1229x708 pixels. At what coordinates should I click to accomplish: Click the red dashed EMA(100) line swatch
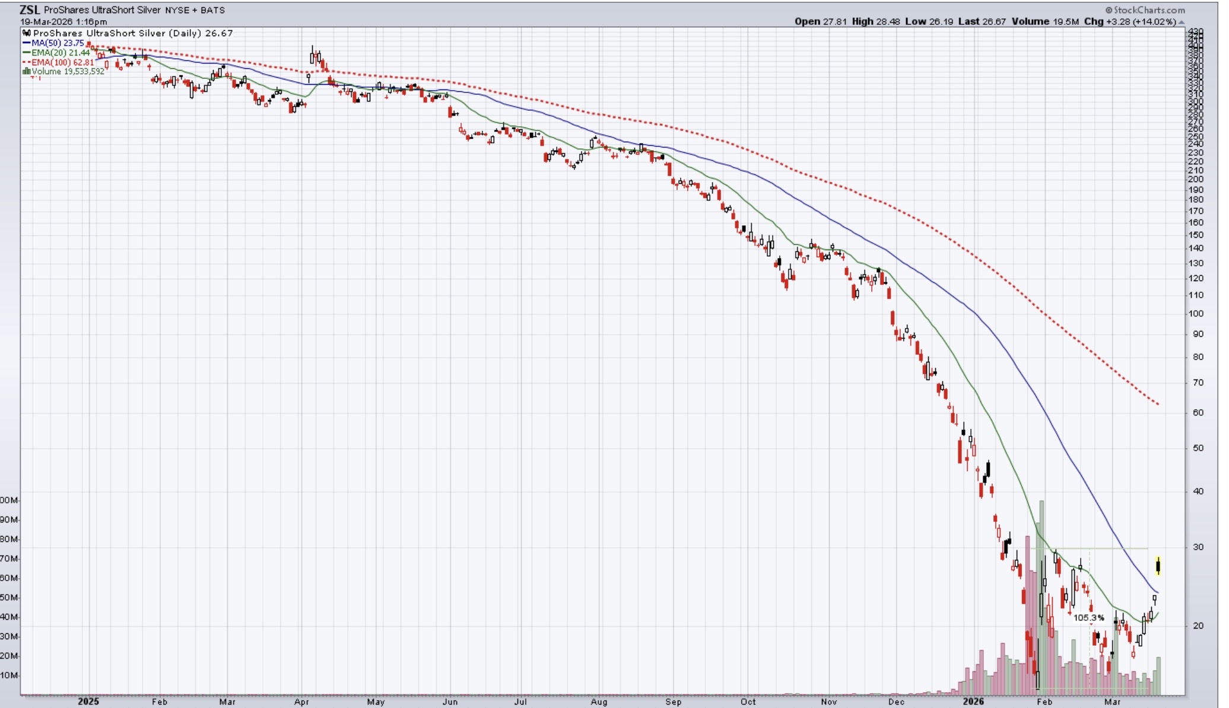pos(27,62)
